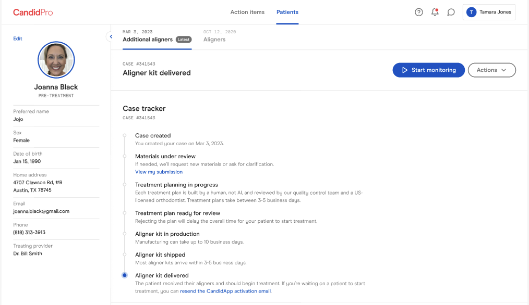The width and height of the screenshot is (529, 305).
Task: Click the CandidPro logo
Action: (33, 12)
